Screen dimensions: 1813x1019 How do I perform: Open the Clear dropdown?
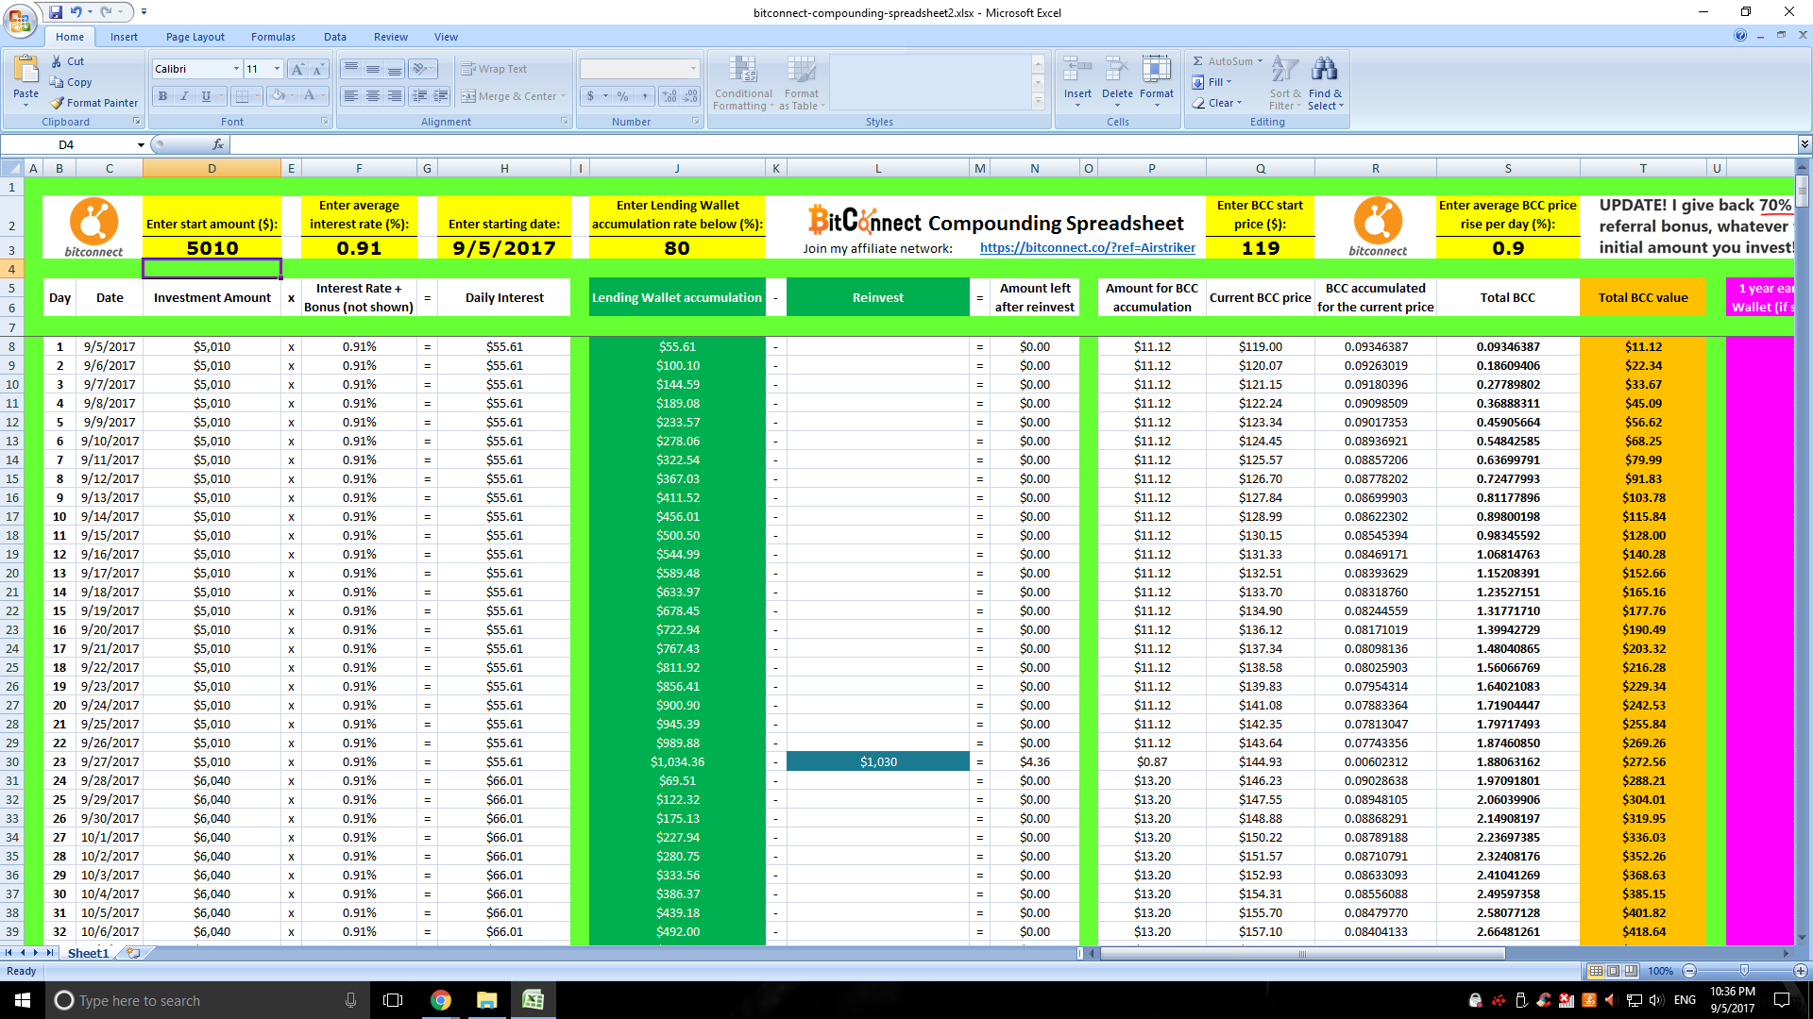tap(1217, 103)
